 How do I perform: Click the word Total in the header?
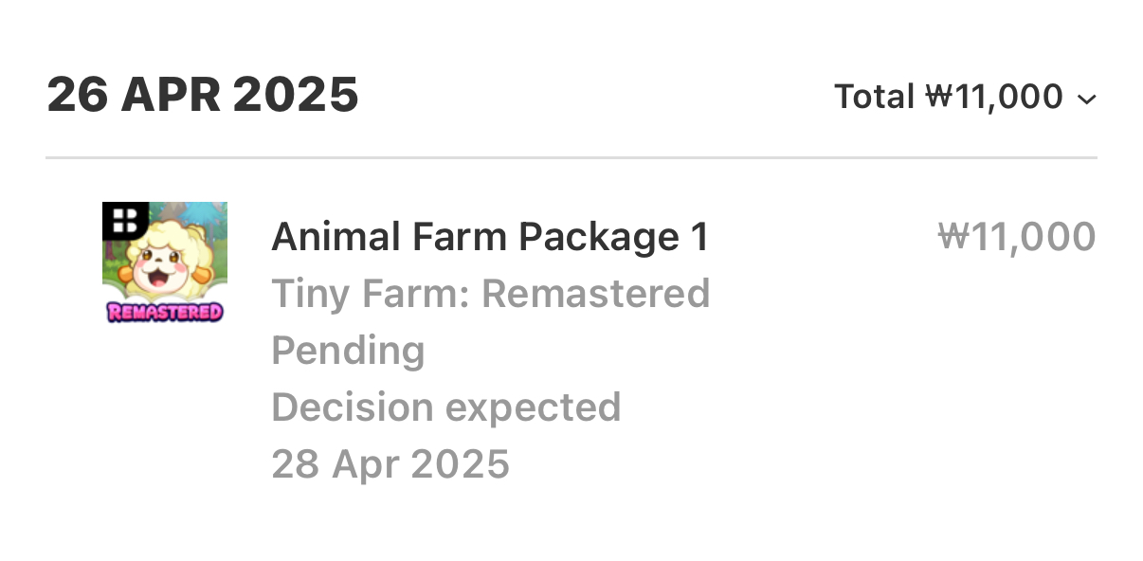pos(873,97)
